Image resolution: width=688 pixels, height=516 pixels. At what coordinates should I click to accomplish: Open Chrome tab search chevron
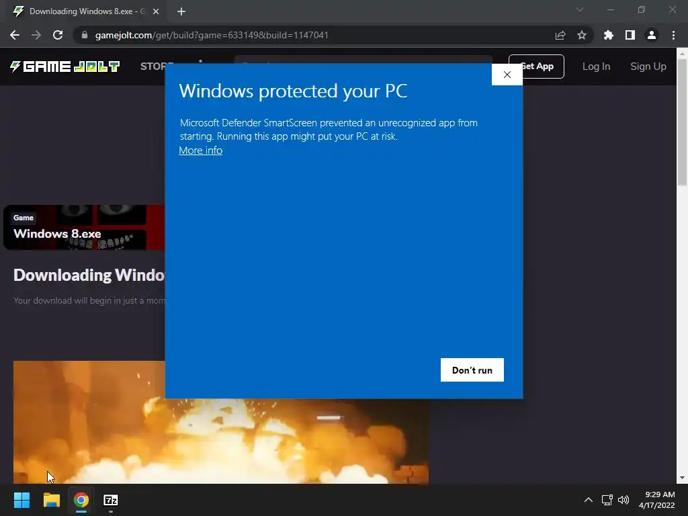point(580,9)
